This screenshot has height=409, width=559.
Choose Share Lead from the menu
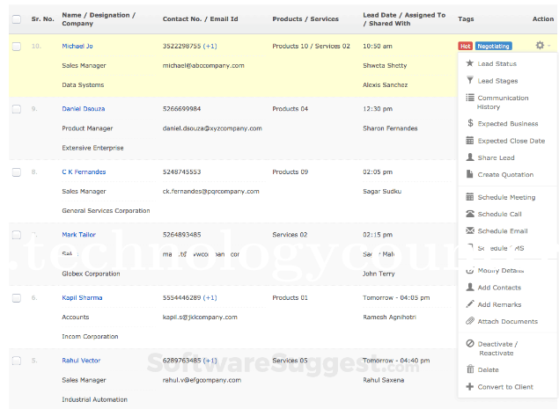[x=496, y=157]
